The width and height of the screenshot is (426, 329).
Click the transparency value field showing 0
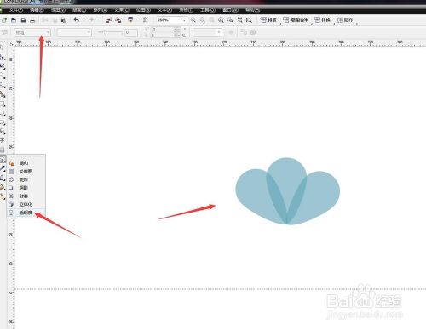pos(131,32)
